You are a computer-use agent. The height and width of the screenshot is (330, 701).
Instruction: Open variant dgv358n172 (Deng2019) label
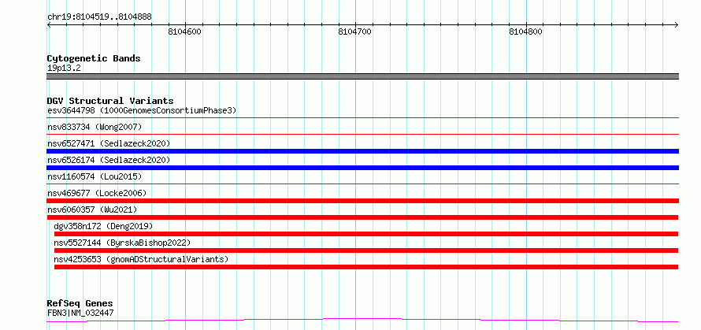pyautogui.click(x=103, y=226)
